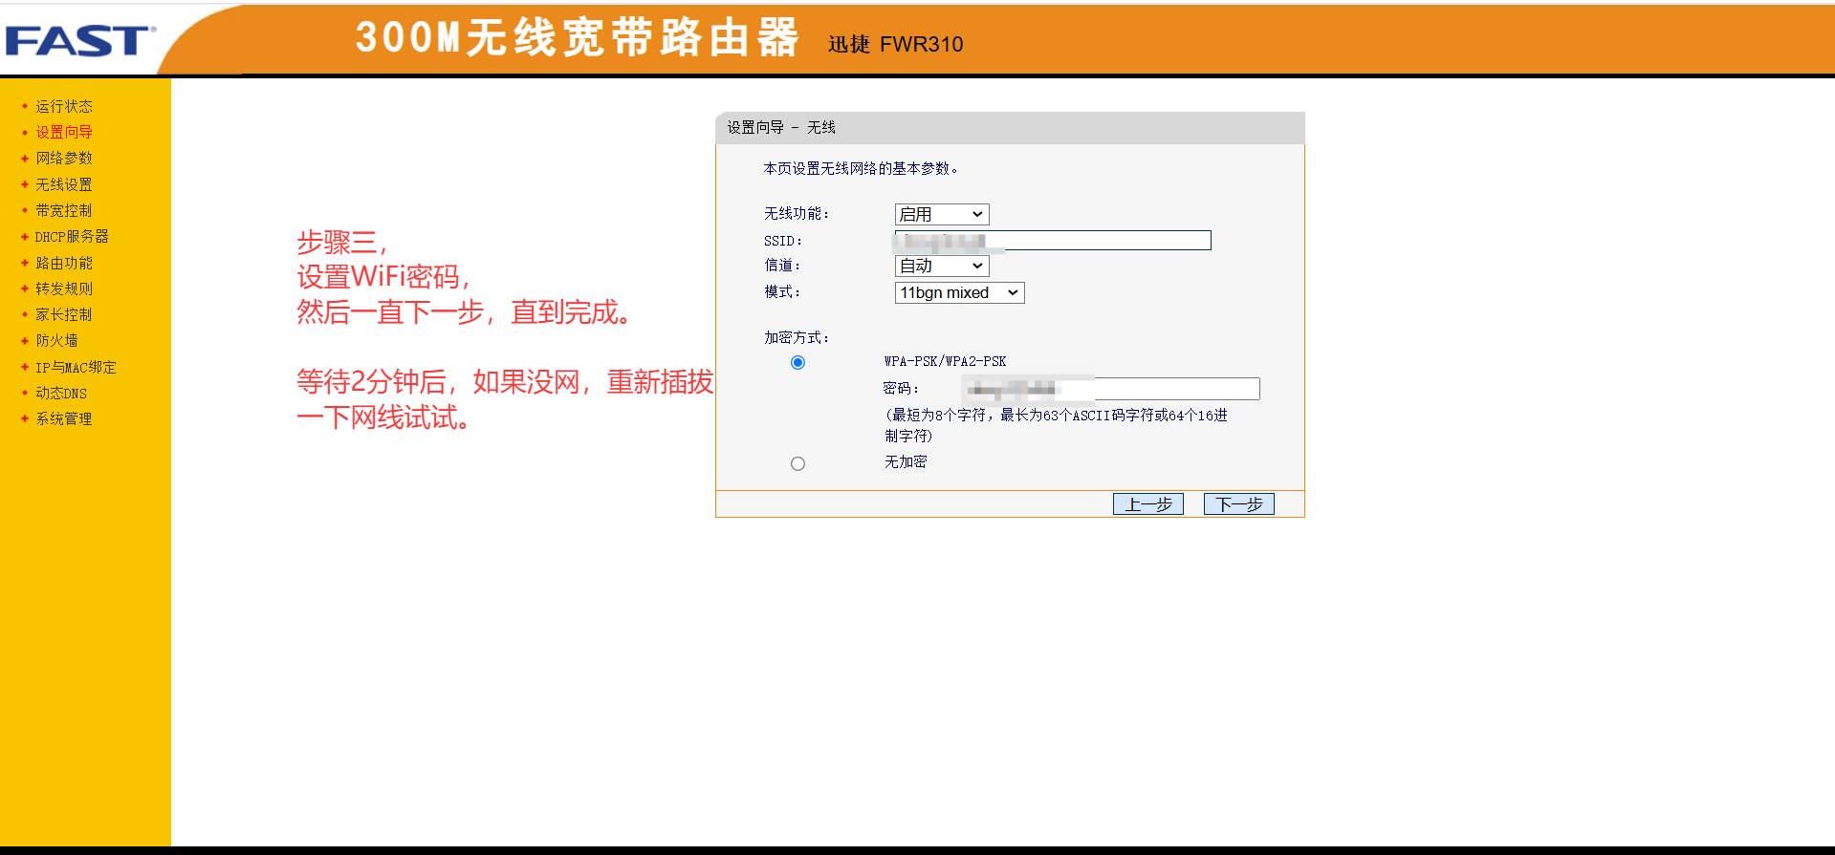Open the 模式 11bgn mixed dropdown
The image size is (1835, 855).
point(959,292)
